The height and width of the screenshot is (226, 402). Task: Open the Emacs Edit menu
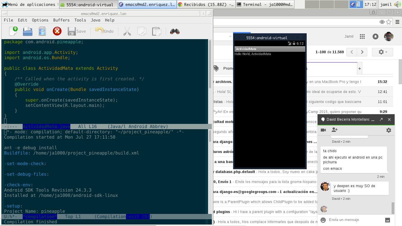click(22, 20)
